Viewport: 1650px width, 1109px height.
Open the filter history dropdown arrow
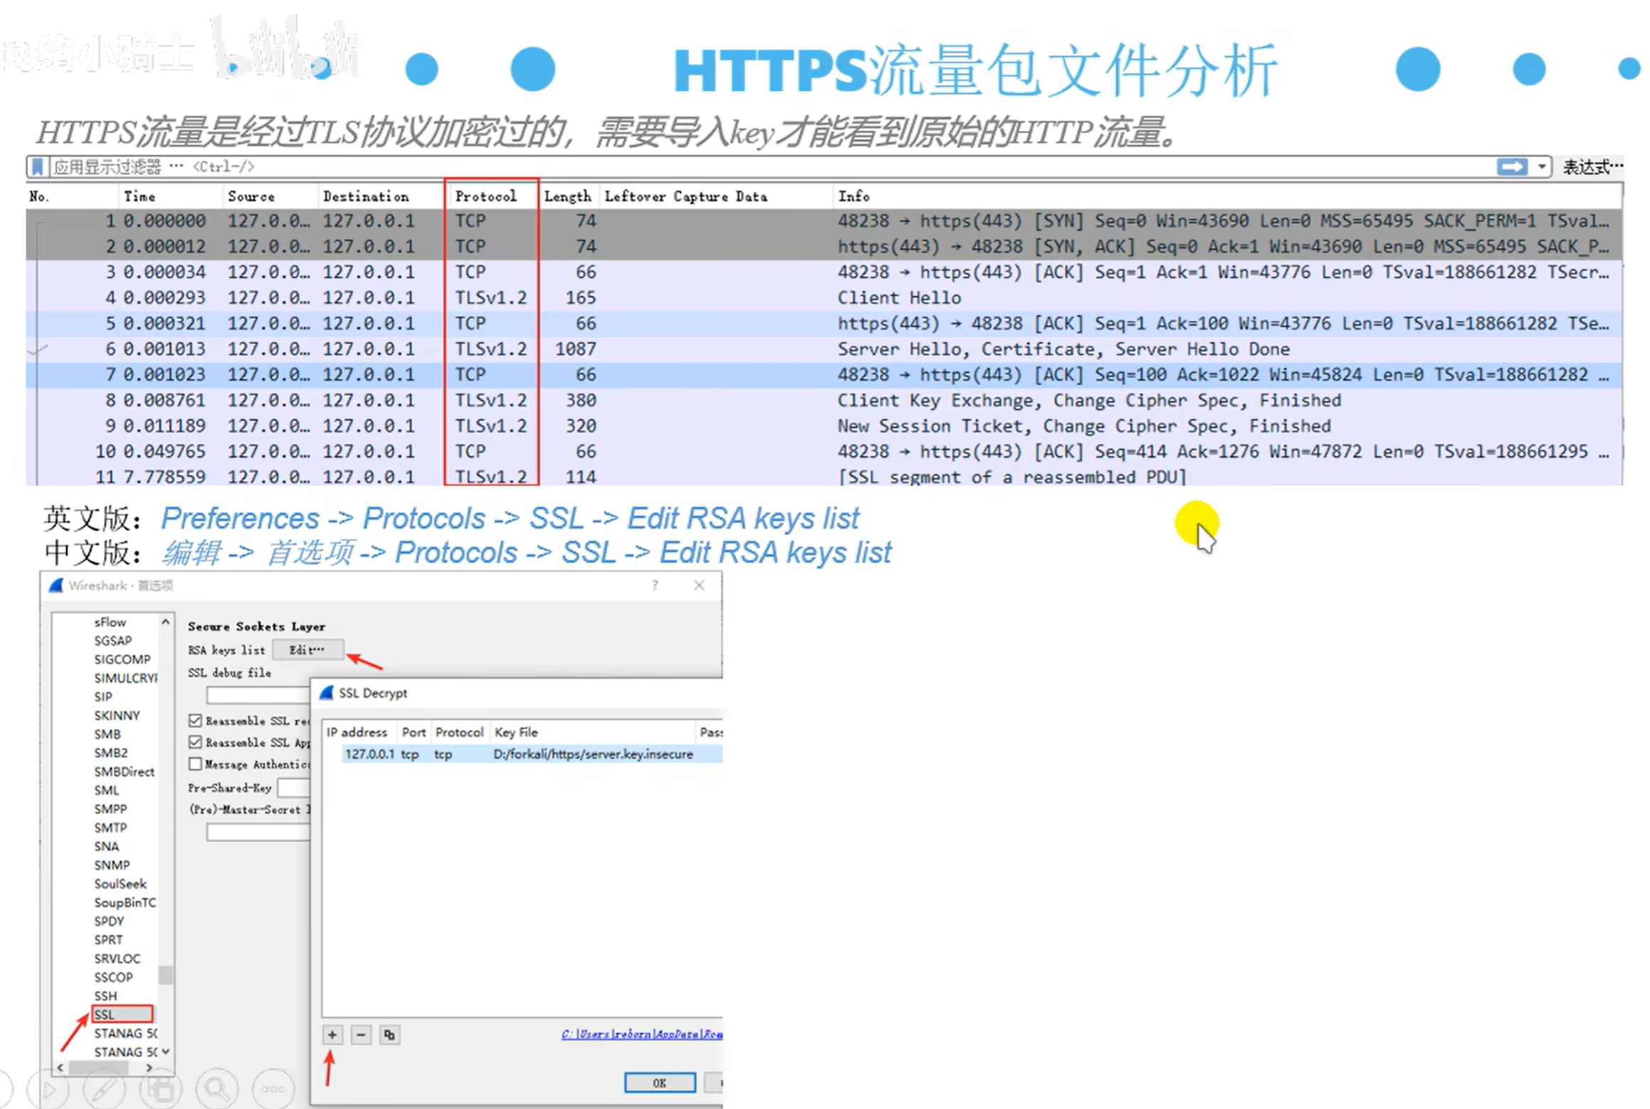[x=1541, y=167]
